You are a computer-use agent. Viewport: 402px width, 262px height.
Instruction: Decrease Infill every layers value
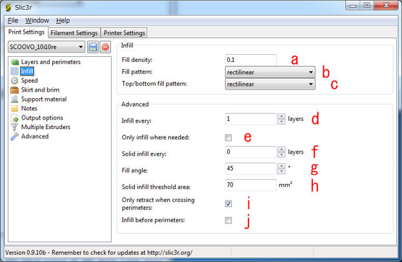point(281,122)
